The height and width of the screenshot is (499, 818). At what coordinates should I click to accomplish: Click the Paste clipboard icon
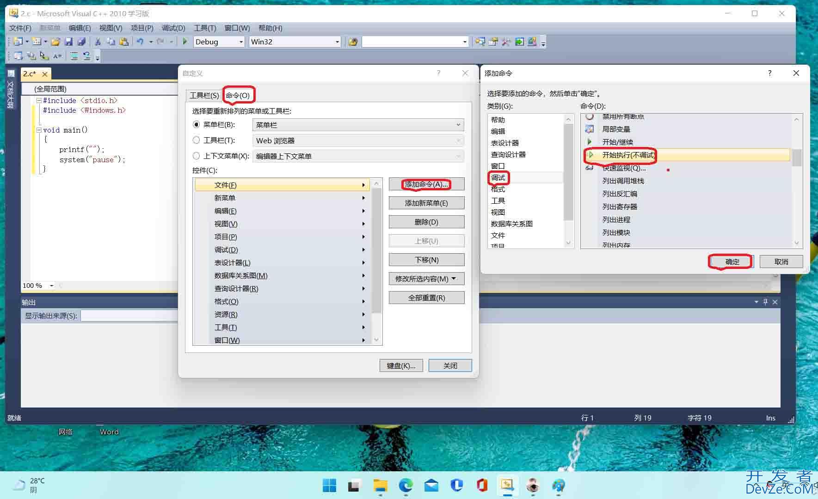124,42
